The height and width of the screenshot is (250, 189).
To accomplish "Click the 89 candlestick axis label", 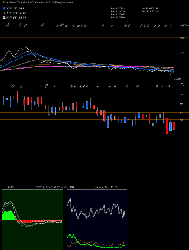I will coord(181,104).
